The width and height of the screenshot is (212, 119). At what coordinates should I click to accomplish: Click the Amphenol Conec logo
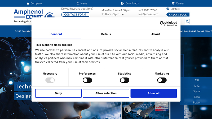click(34, 16)
